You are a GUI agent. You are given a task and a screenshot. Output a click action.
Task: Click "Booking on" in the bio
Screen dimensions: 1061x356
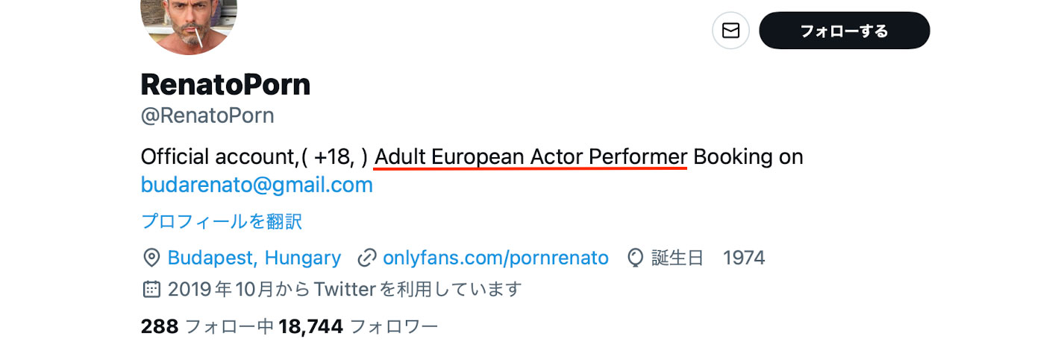coord(748,157)
